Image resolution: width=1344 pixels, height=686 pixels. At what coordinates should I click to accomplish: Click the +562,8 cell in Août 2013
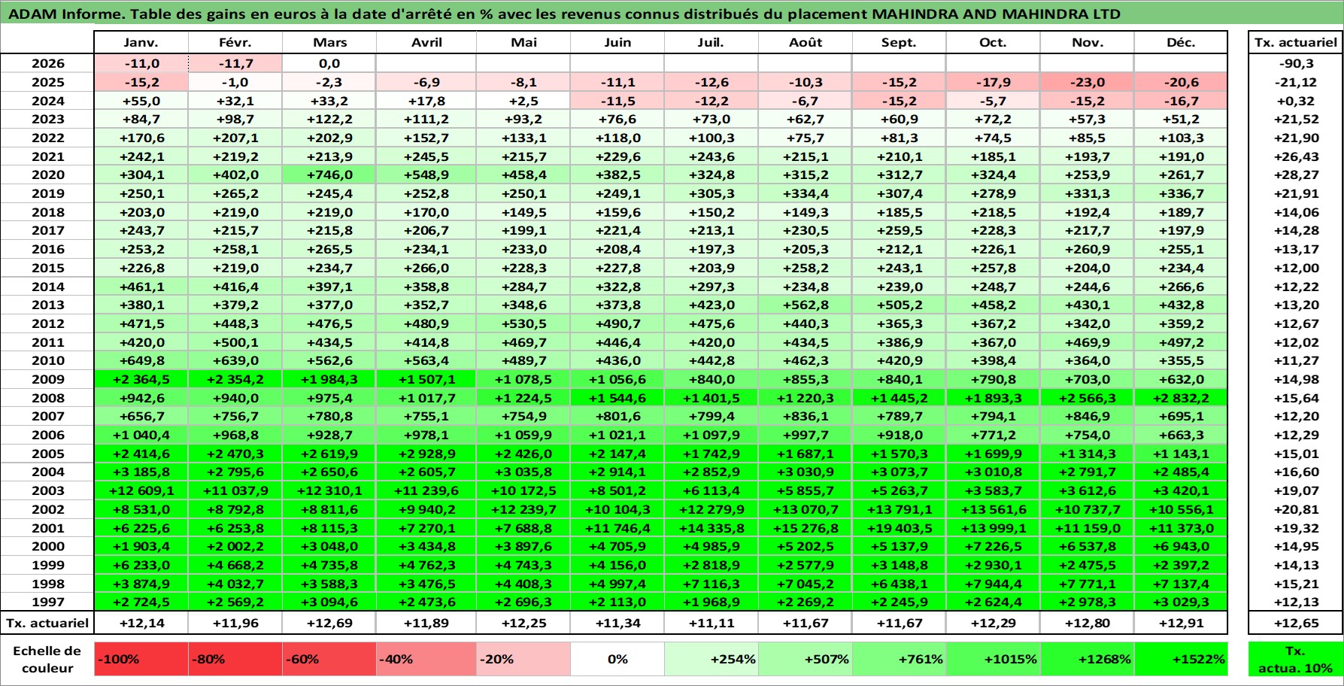(x=805, y=305)
